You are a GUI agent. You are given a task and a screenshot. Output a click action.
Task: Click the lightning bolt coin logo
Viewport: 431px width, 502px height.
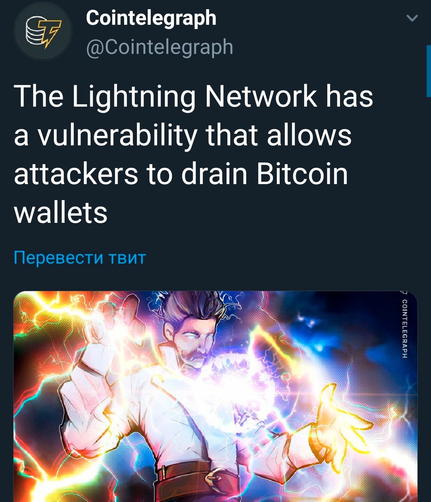pos(43,32)
